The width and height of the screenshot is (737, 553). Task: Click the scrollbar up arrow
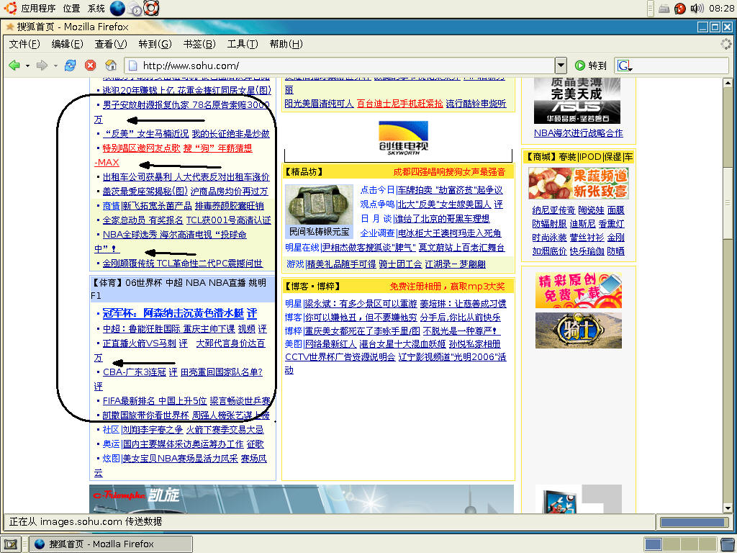coord(728,83)
